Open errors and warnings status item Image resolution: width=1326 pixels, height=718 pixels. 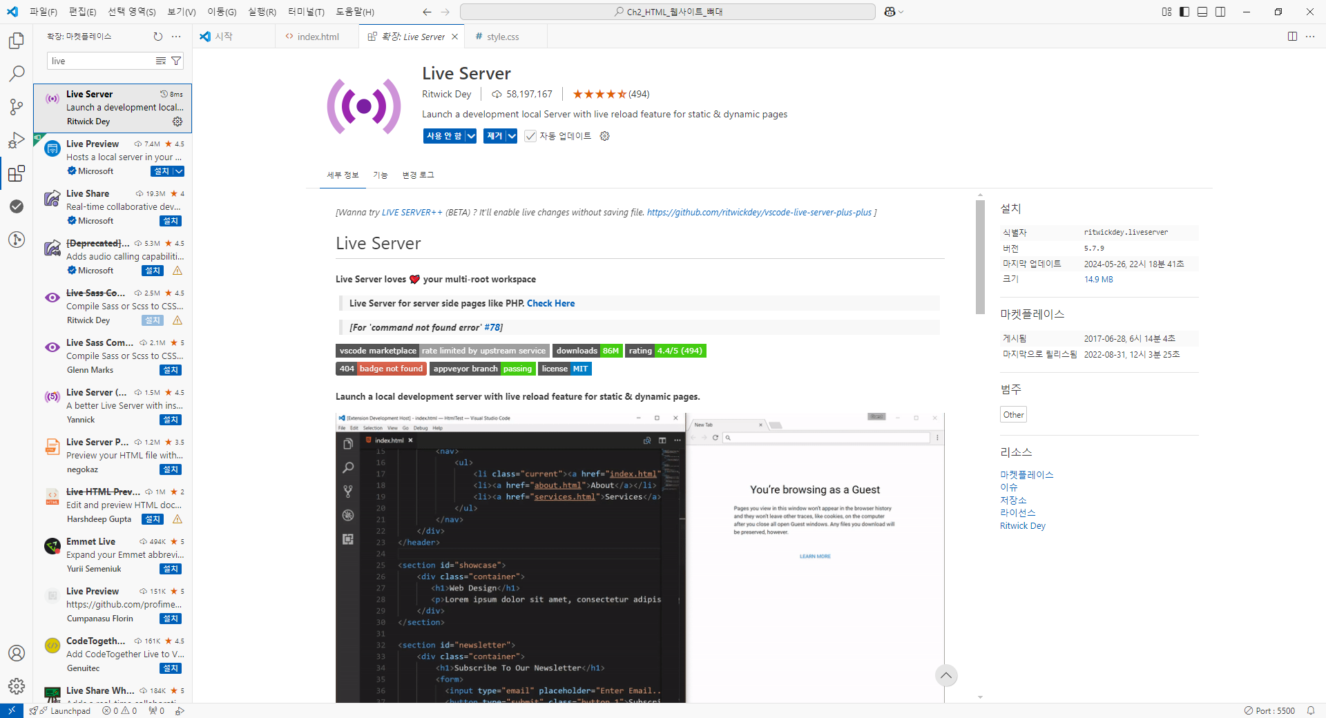click(119, 710)
